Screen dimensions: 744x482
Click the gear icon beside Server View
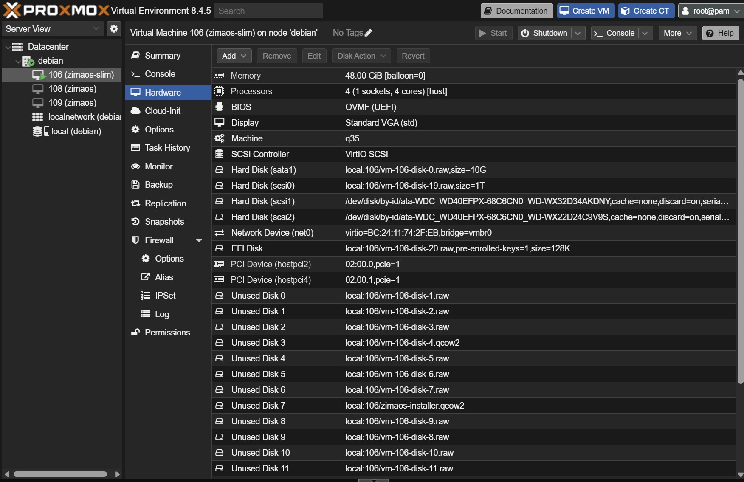pyautogui.click(x=114, y=29)
